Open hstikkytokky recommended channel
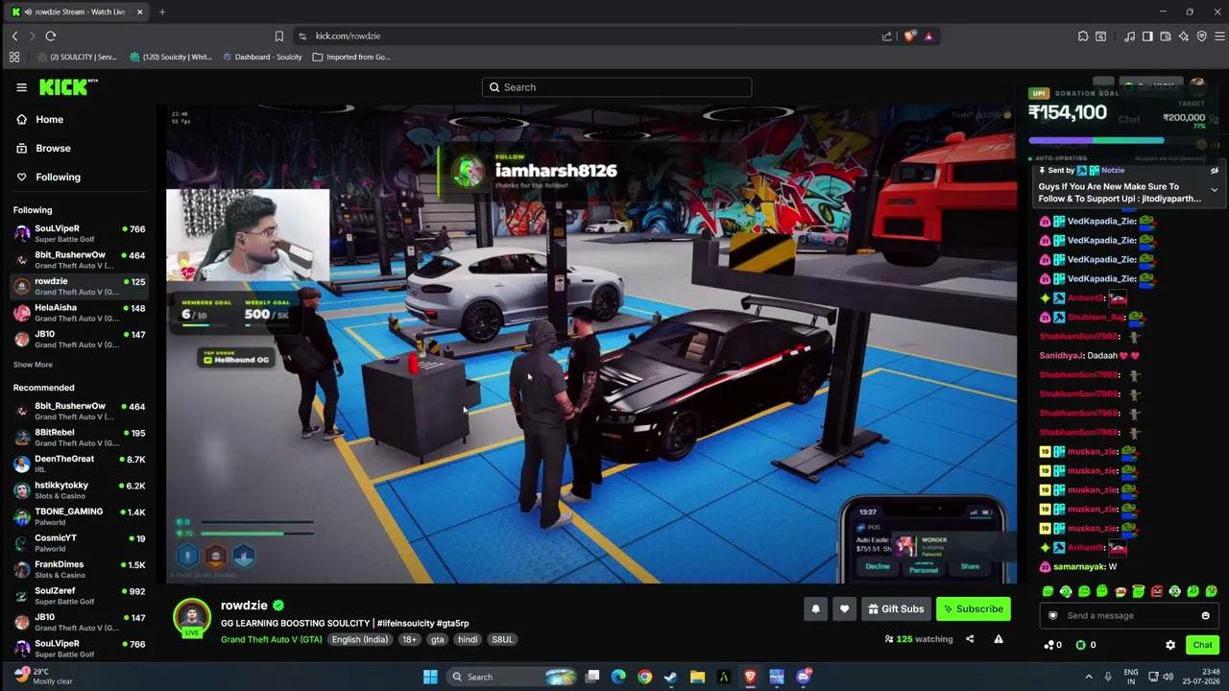1229x691 pixels. click(79, 490)
